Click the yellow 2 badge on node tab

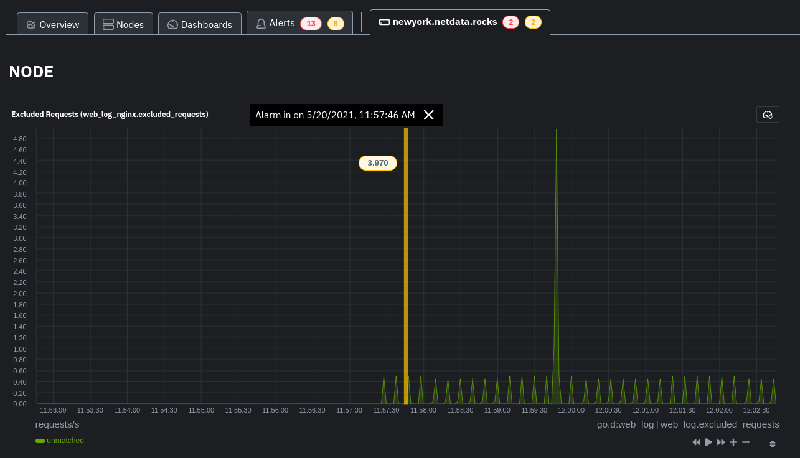[533, 22]
